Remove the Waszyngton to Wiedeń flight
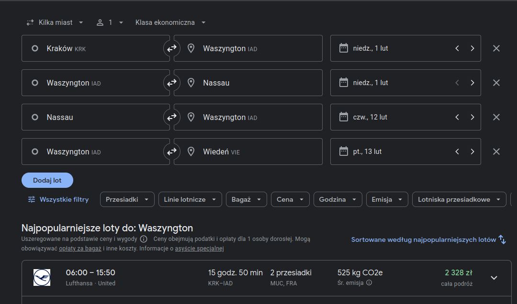The height and width of the screenshot is (304, 517). point(496,152)
